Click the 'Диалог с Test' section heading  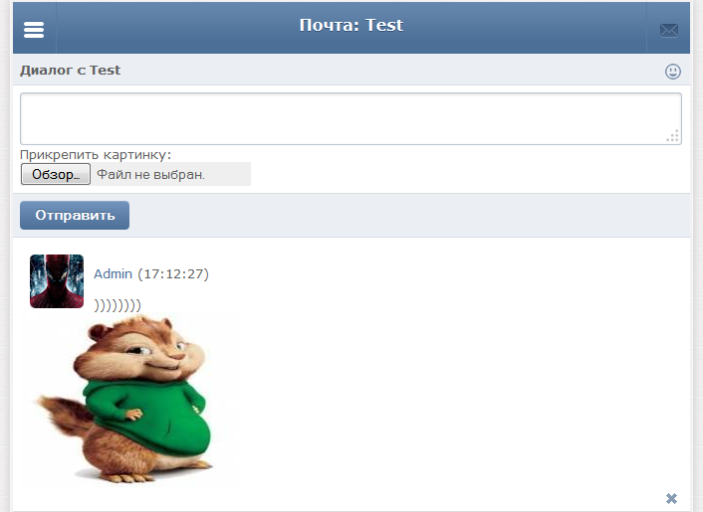click(x=70, y=71)
